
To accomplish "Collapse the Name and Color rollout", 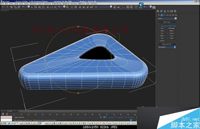I will [167, 44].
